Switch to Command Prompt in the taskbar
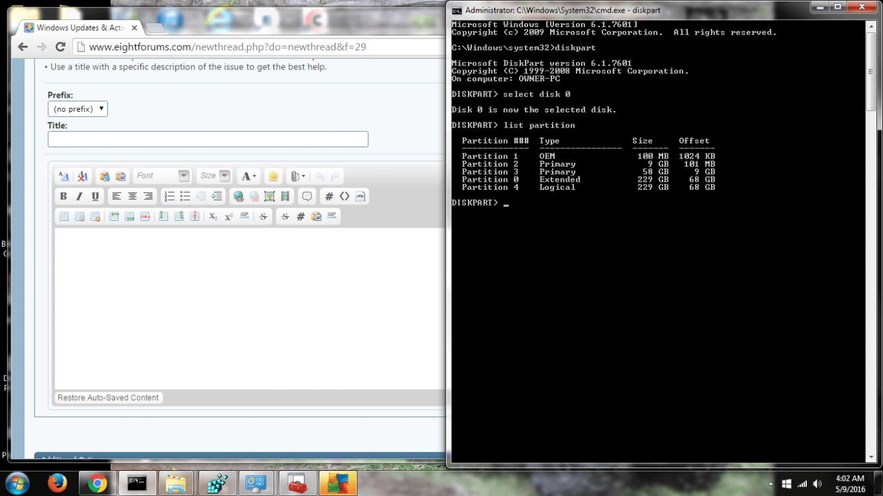Image resolution: width=883 pixels, height=496 pixels. pos(137,483)
